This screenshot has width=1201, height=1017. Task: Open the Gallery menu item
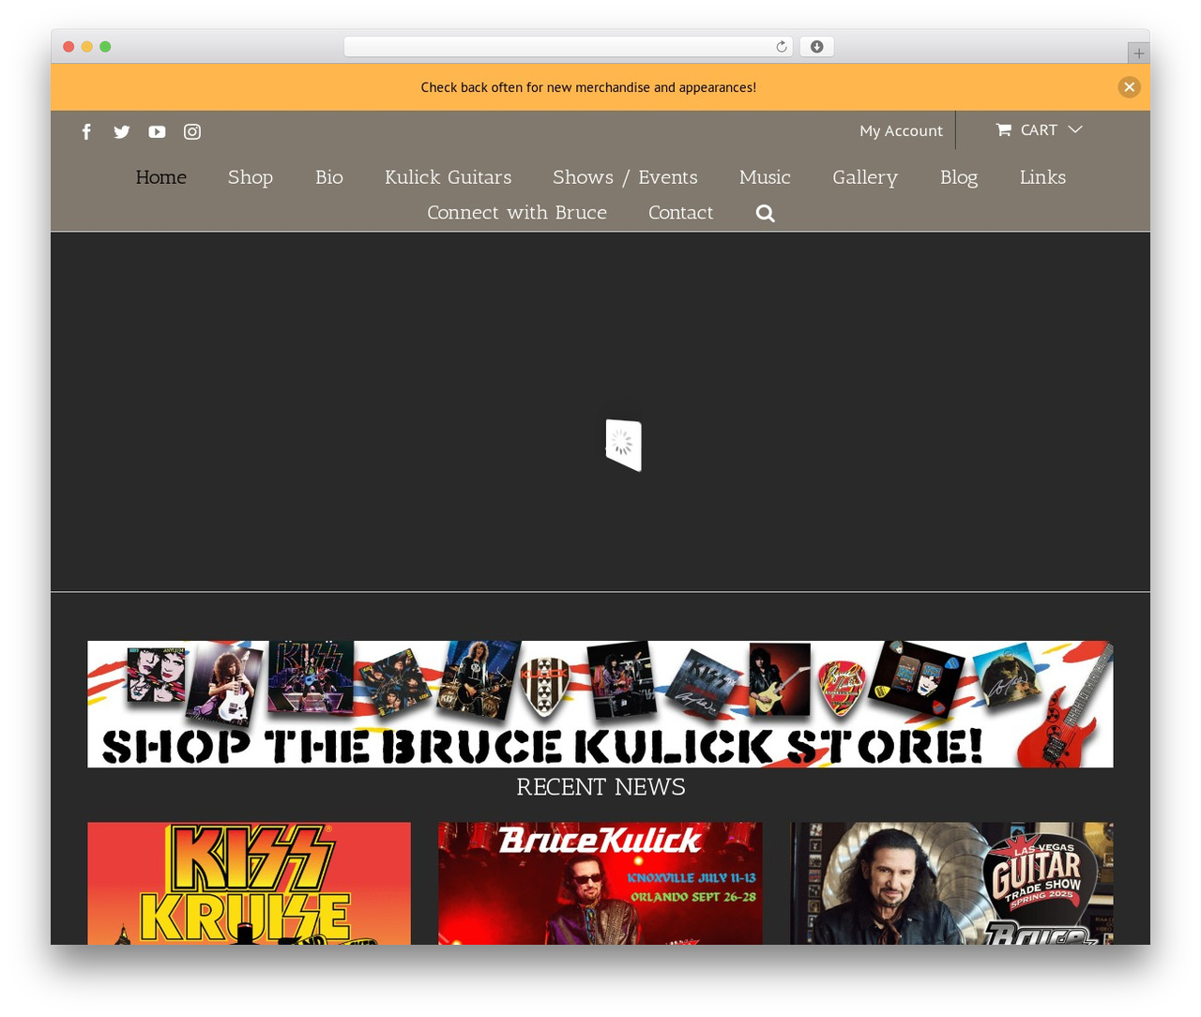click(x=865, y=177)
